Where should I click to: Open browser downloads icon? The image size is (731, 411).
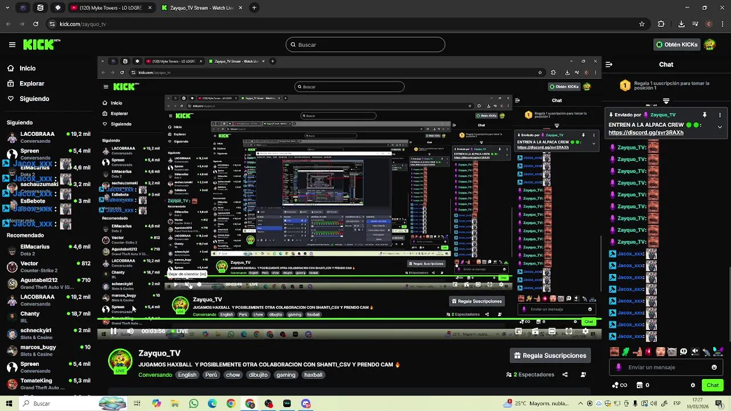[681, 24]
